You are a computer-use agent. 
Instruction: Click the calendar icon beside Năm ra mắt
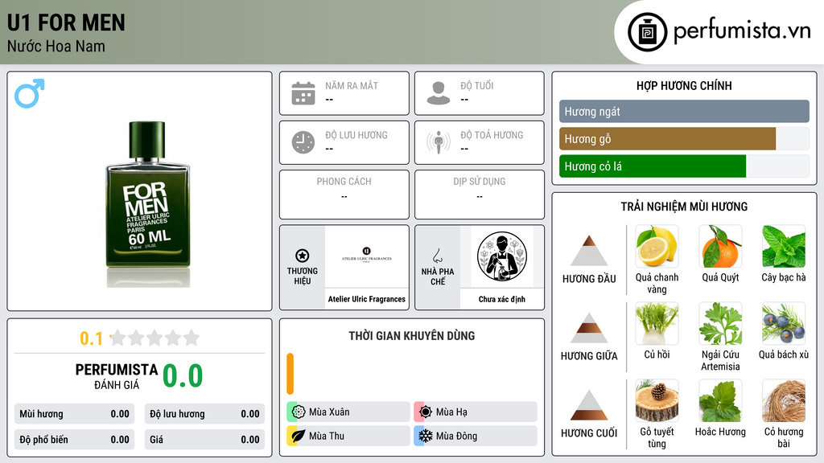[303, 93]
